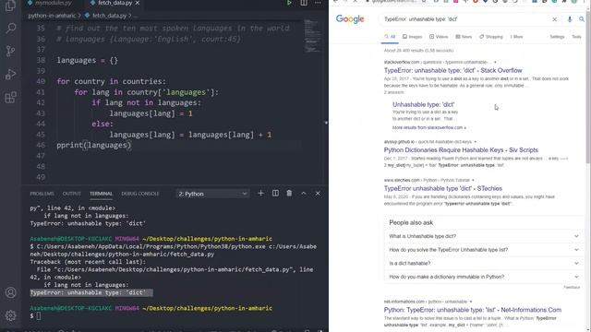Viewport: 591px width, 332px height.
Task: Click 'for country in countries:' code line
Action: (x=111, y=82)
